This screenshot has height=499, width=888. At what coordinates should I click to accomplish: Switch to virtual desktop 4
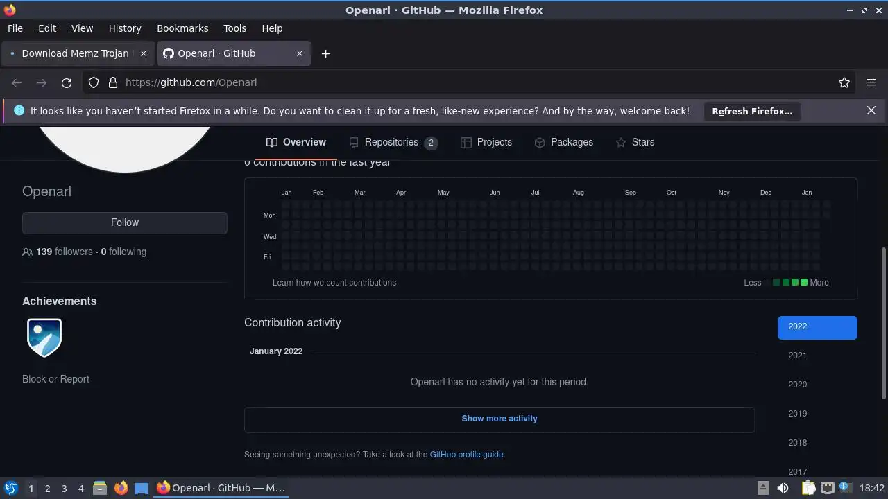[x=80, y=489]
